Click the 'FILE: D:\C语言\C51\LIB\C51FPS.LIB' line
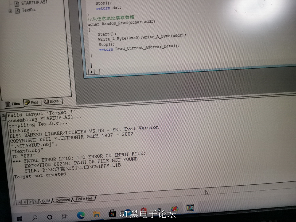 (x=73, y=168)
